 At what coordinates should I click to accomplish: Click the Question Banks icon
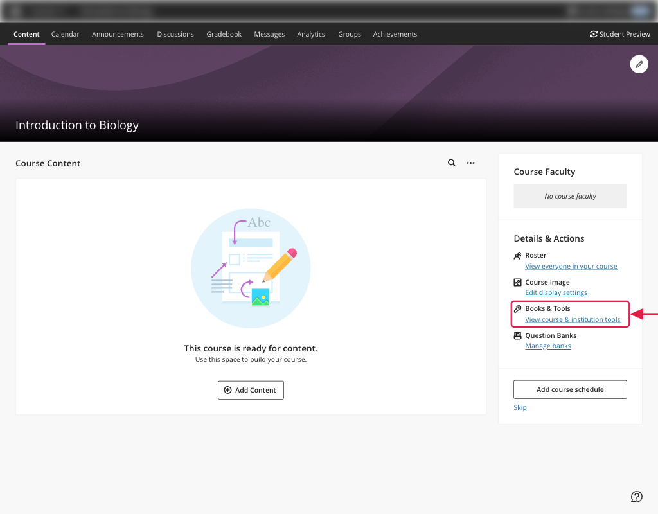click(x=517, y=335)
